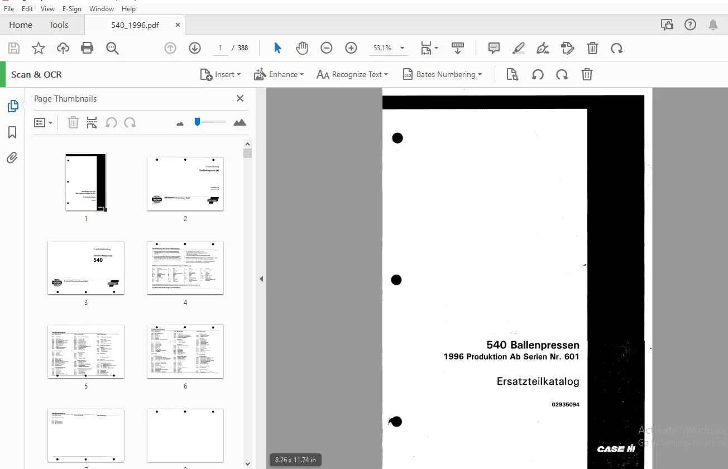The height and width of the screenshot is (469, 728).
Task: Add a sticky note comment
Action: (494, 49)
